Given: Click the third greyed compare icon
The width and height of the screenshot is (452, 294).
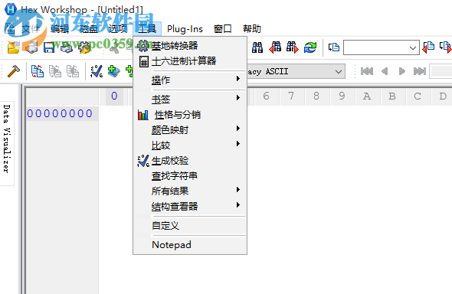Looking at the screenshot, I should (x=73, y=71).
